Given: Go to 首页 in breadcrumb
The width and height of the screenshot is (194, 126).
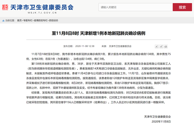Looking at the screenshot, I should 19,20.
